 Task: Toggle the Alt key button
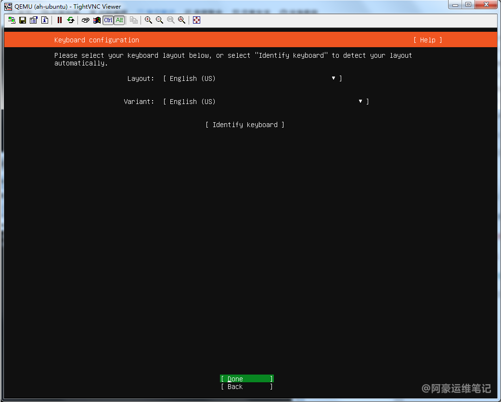tap(119, 20)
